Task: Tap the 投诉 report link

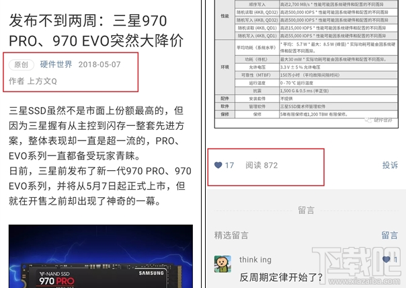Action: [390, 165]
